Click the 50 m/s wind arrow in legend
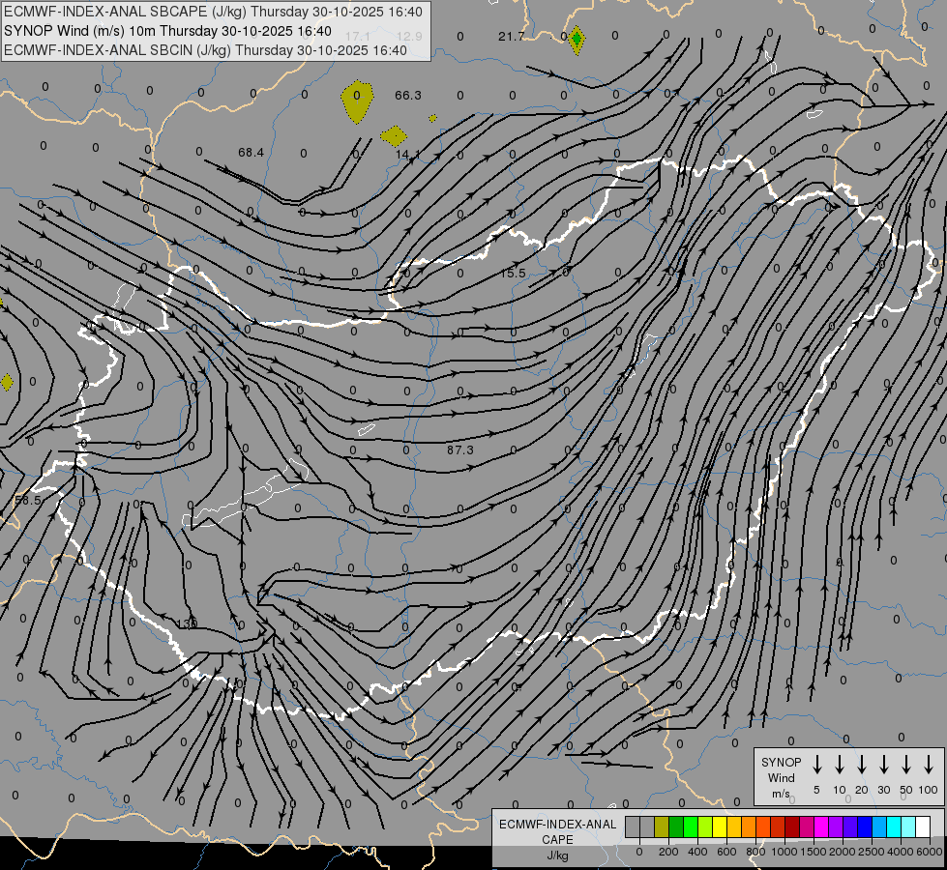 pos(906,765)
